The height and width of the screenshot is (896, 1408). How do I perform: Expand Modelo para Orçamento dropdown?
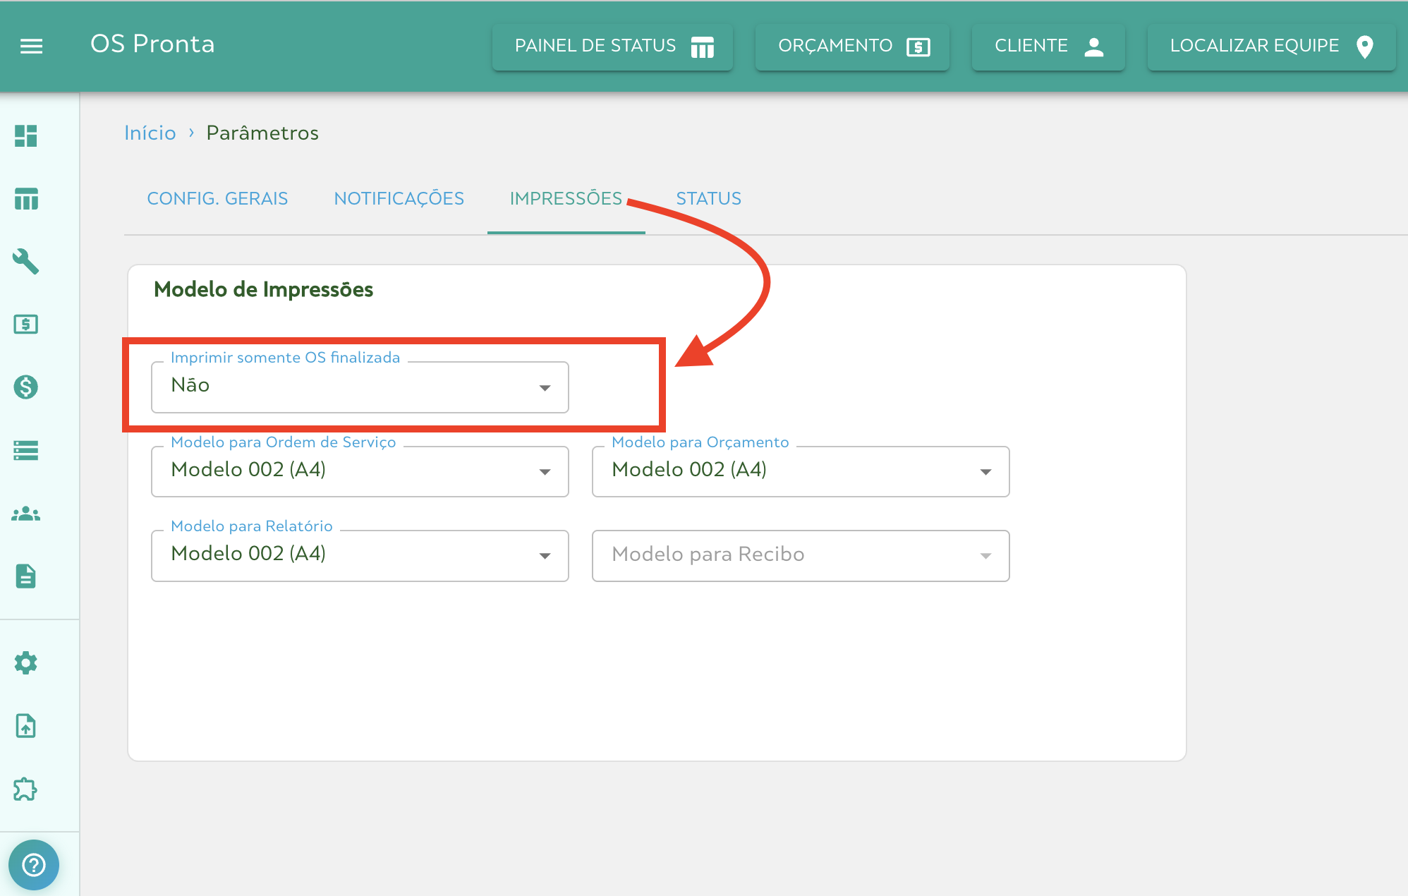coord(801,471)
